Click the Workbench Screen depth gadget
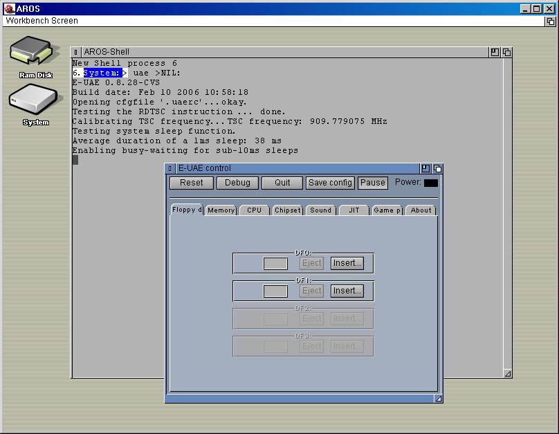The image size is (559, 434). (x=551, y=21)
